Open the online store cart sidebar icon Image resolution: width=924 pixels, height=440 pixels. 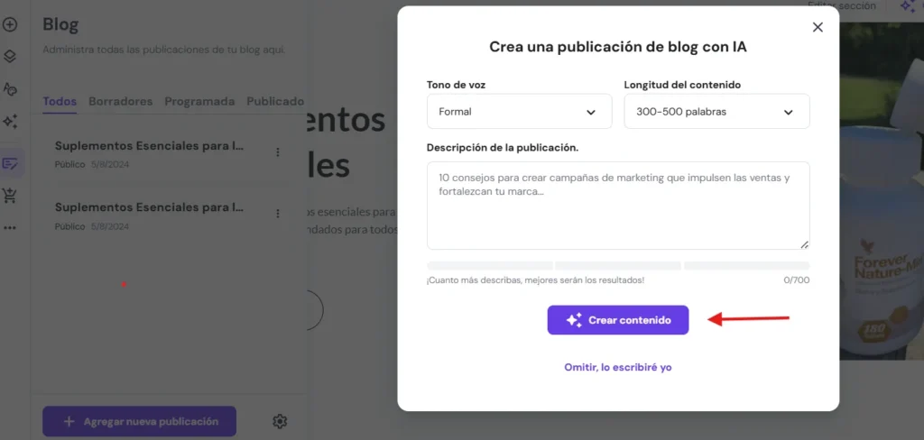coord(10,195)
